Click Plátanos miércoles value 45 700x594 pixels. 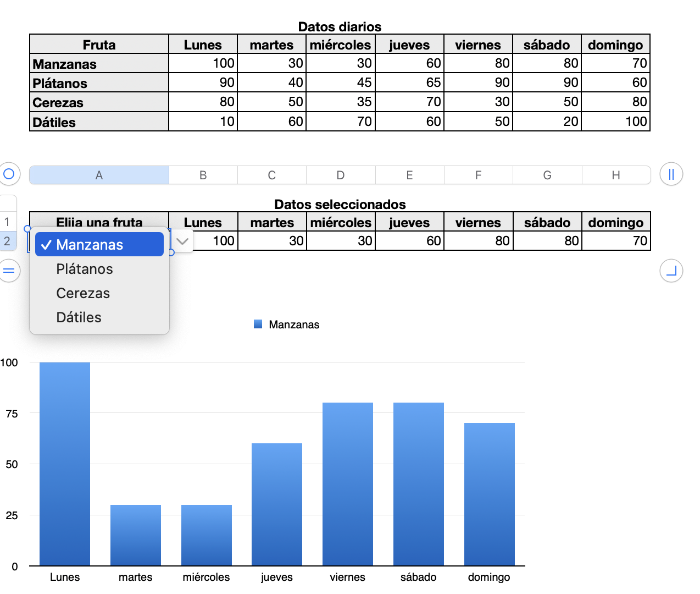point(341,82)
